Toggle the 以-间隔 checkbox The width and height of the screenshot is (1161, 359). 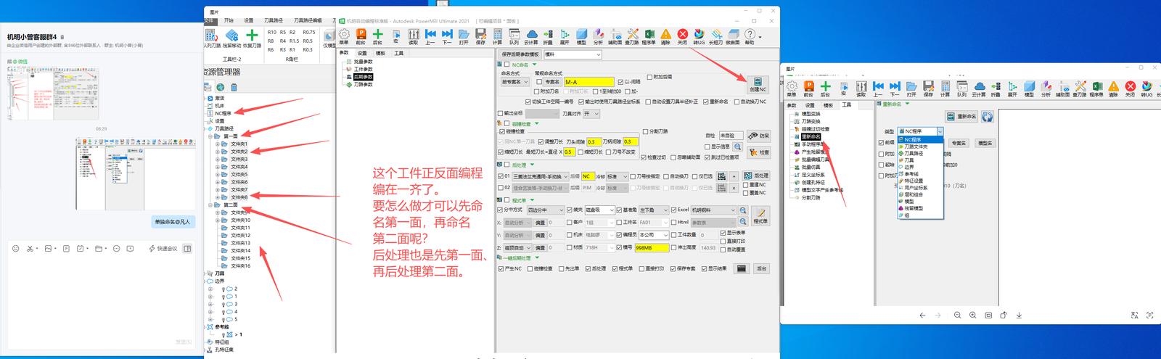click(620, 82)
